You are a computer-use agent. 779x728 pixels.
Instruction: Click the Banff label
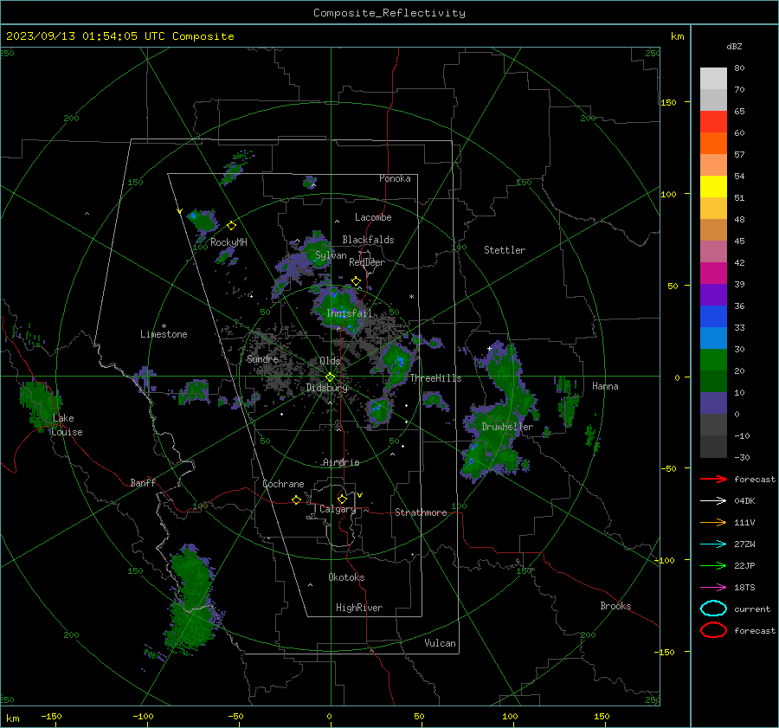[143, 482]
